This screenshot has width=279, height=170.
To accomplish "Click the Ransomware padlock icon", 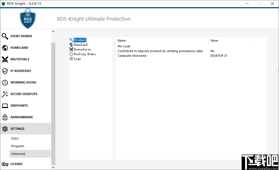I will (x=5, y=117).
